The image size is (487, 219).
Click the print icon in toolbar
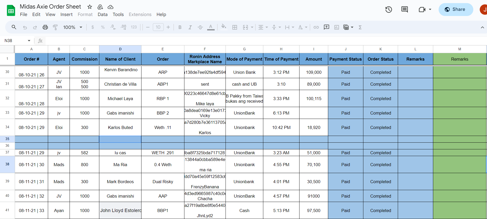(45, 27)
